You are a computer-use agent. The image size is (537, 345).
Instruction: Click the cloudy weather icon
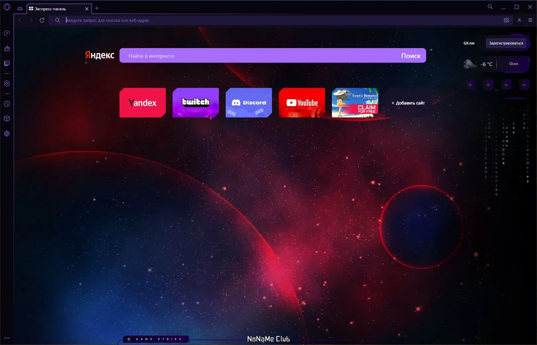point(470,64)
